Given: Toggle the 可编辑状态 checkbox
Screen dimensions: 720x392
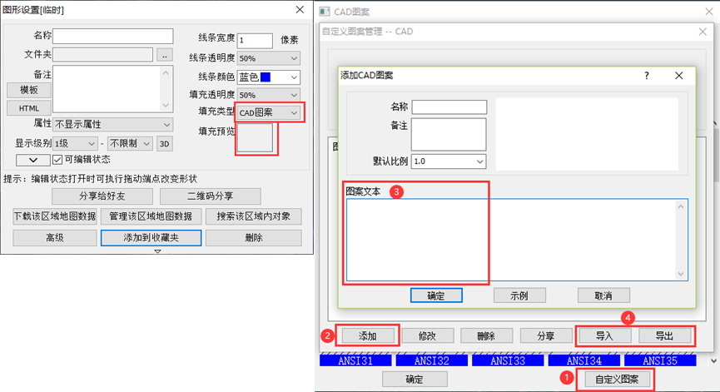Looking at the screenshot, I should [x=58, y=159].
